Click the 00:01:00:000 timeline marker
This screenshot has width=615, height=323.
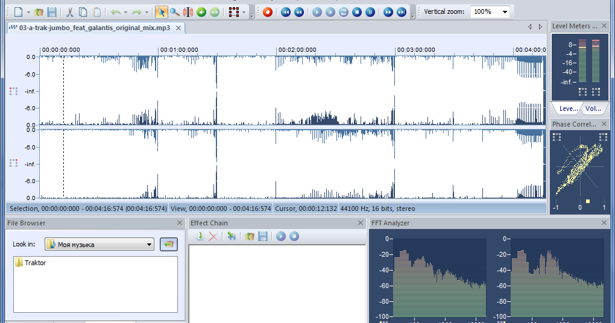179,50
